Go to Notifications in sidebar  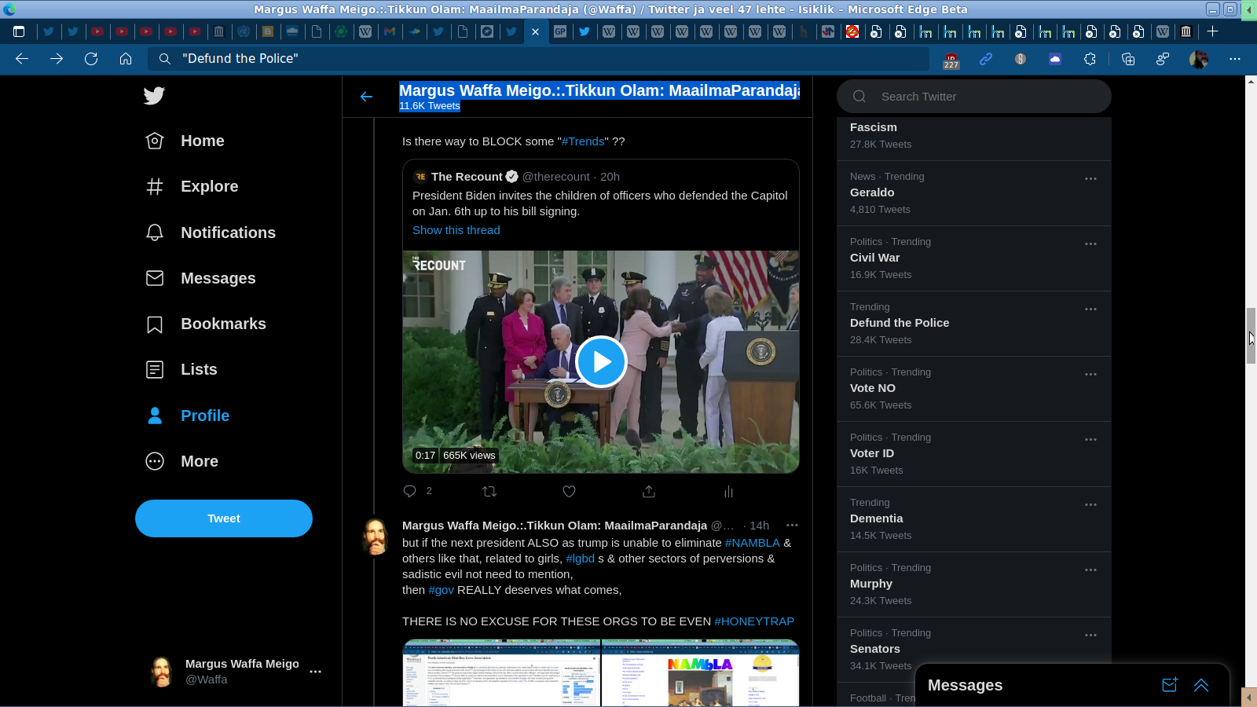pyautogui.click(x=228, y=233)
